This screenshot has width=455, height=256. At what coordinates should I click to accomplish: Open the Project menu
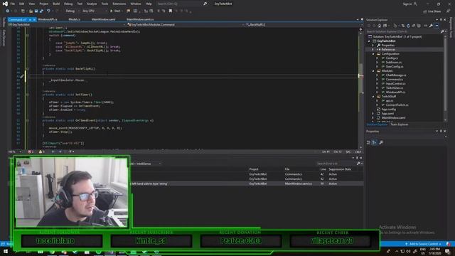point(44,4)
